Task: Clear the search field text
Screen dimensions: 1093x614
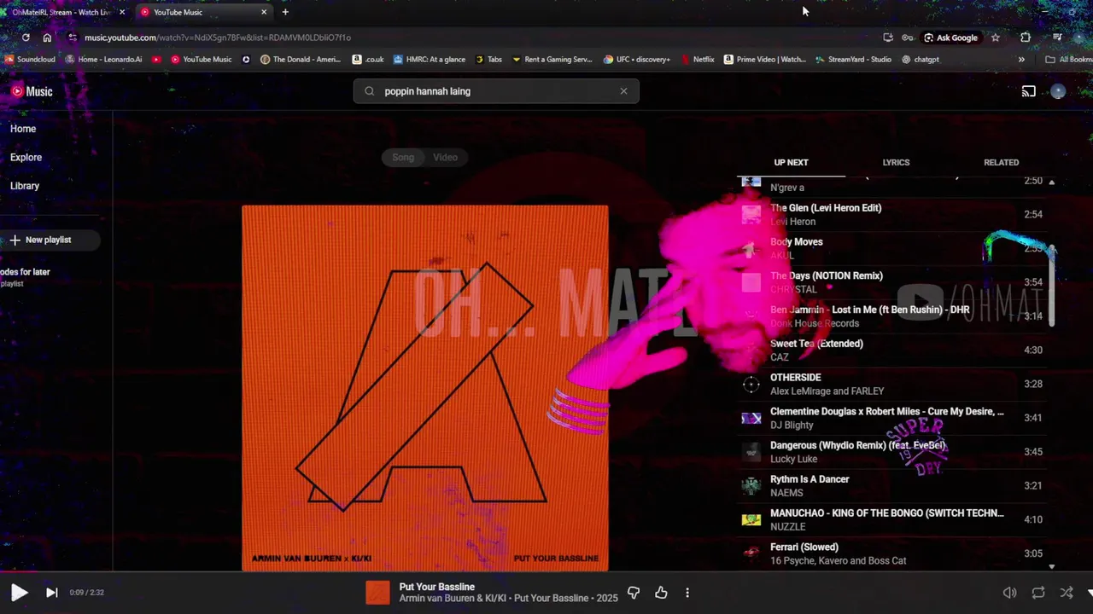Action: [x=623, y=91]
